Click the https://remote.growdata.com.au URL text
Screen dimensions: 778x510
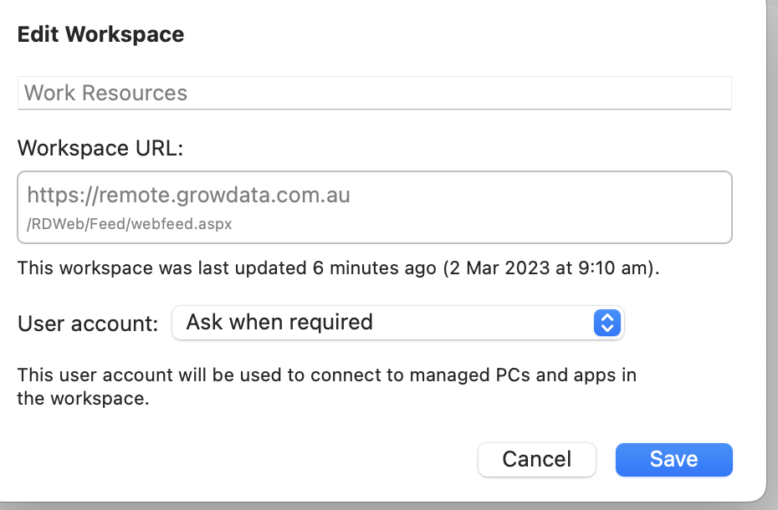[x=188, y=195]
